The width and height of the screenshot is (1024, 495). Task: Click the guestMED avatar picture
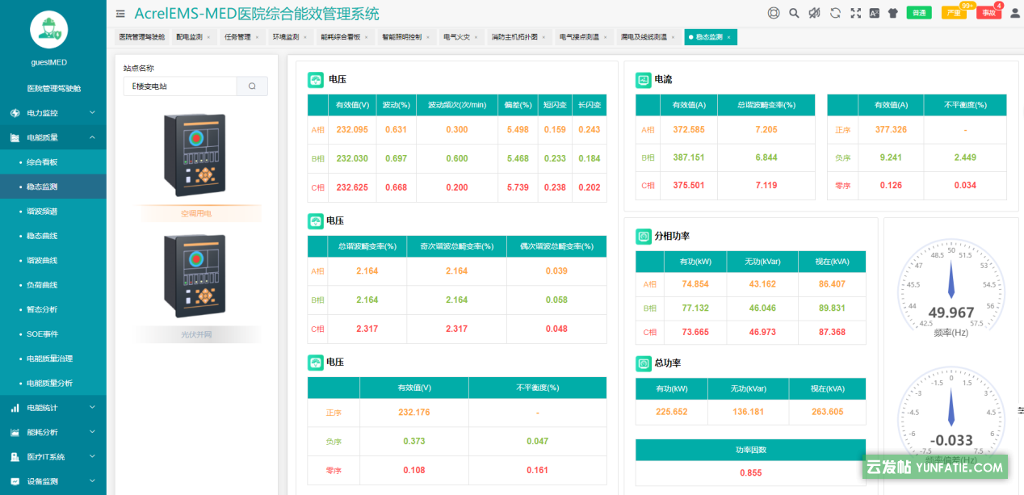click(x=48, y=28)
